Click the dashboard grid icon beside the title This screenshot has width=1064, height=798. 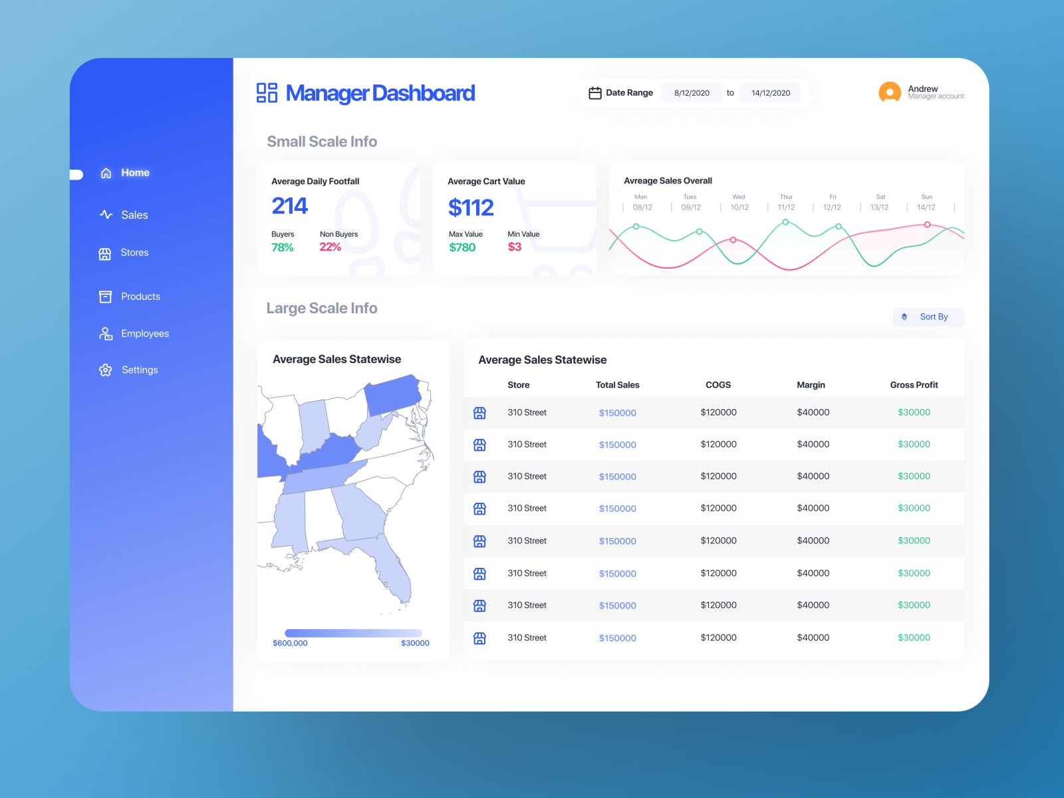pyautogui.click(x=267, y=93)
